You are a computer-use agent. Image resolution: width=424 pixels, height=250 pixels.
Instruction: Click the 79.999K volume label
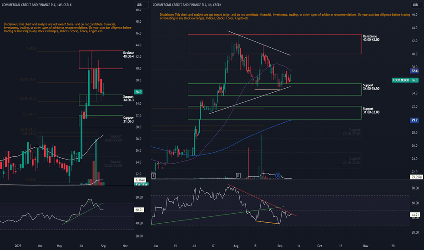pos(416,177)
